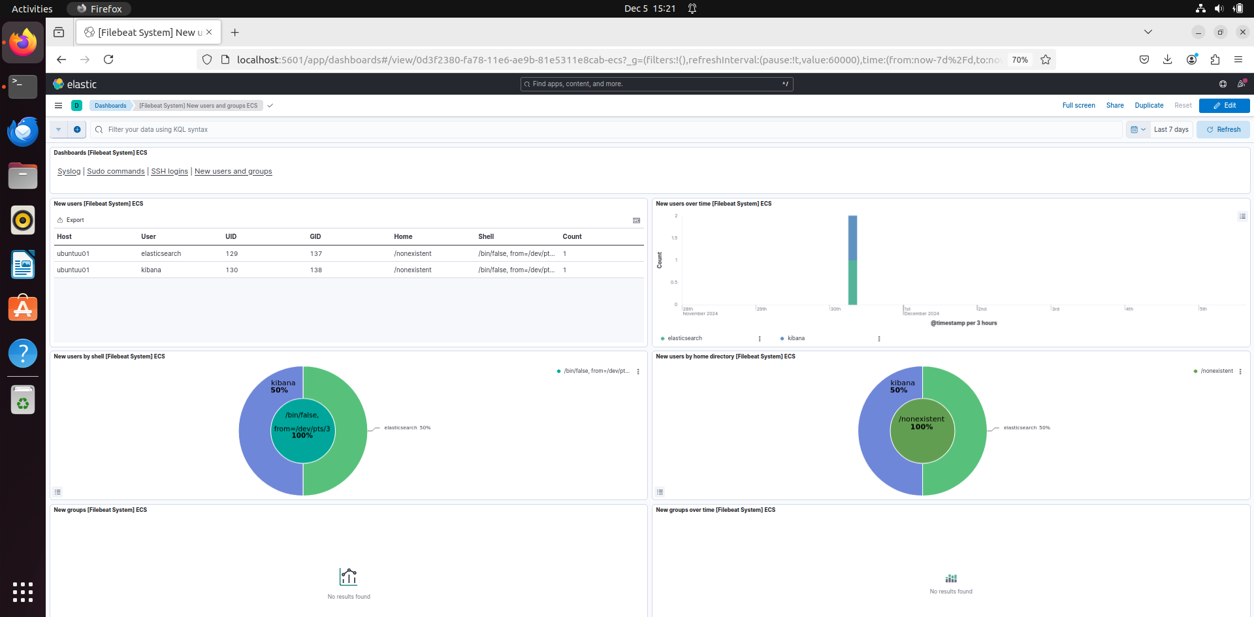Go back in Firefox
The width and height of the screenshot is (1254, 617).
(61, 59)
